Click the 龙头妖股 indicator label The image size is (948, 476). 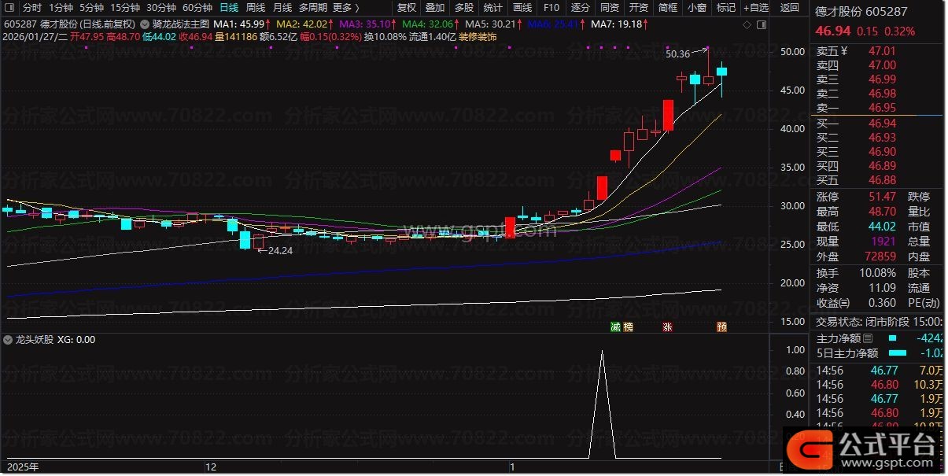click(x=35, y=340)
